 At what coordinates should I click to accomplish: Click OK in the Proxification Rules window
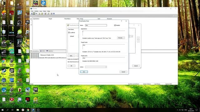(x=72, y=66)
